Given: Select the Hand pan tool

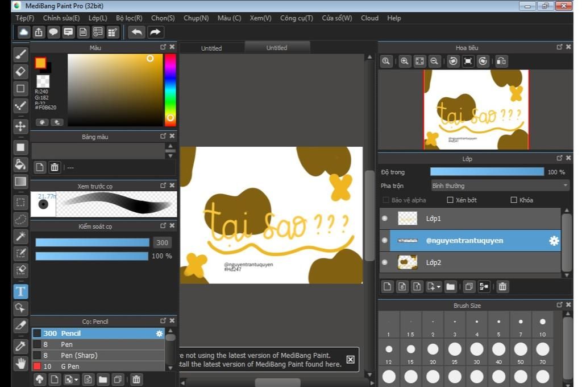Looking at the screenshot, I should click(x=21, y=363).
